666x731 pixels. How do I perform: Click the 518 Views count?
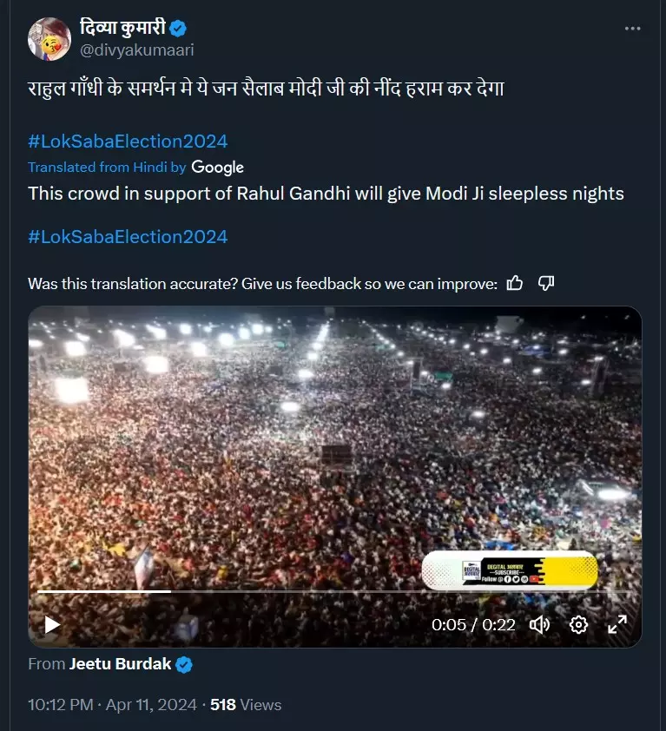pyautogui.click(x=246, y=705)
